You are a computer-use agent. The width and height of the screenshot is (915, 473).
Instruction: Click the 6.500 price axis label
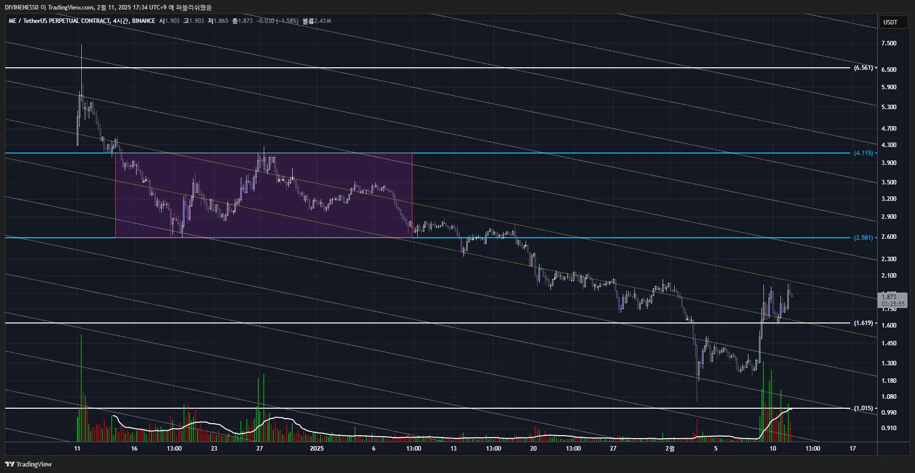(x=889, y=70)
